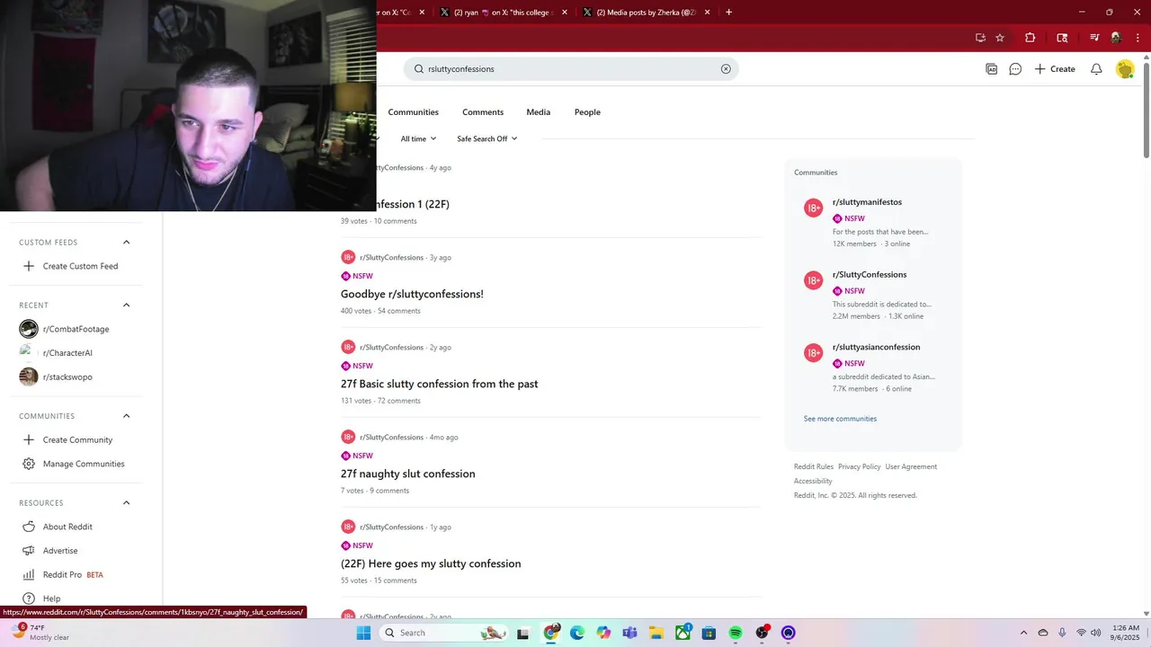This screenshot has width=1151, height=647.
Task: Switch to the Comments search tab
Action: point(483,112)
